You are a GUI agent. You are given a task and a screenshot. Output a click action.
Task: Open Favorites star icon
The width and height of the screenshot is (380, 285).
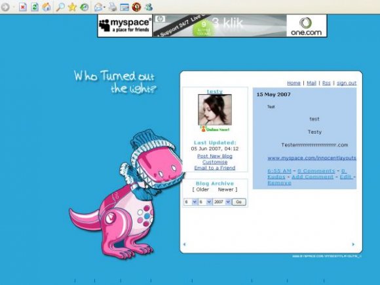[72, 7]
